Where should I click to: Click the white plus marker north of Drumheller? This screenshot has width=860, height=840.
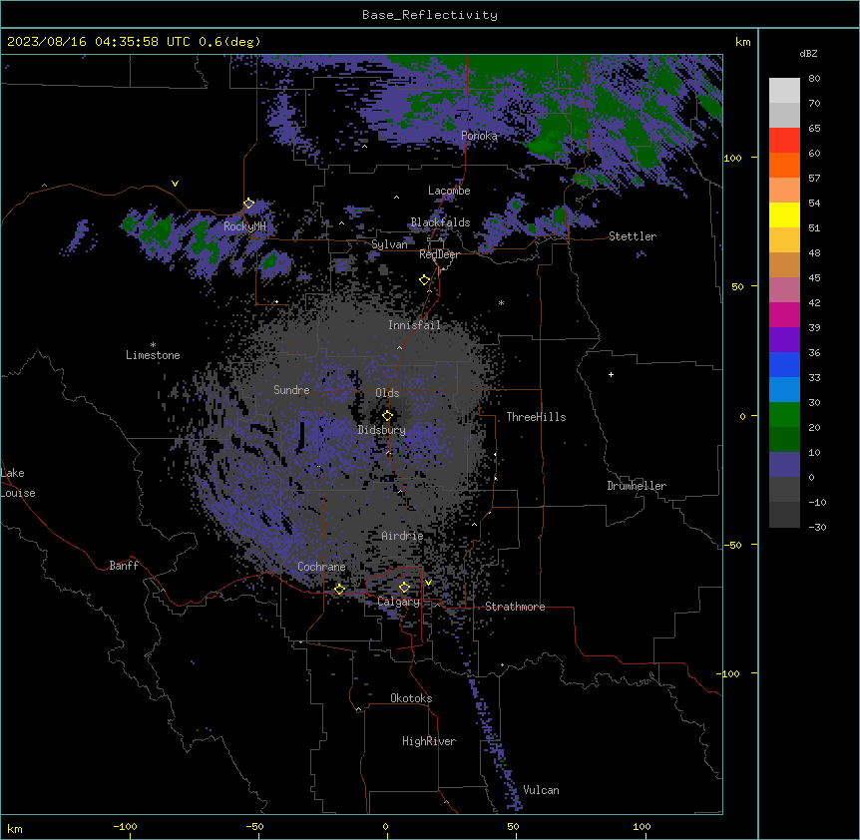[611, 374]
